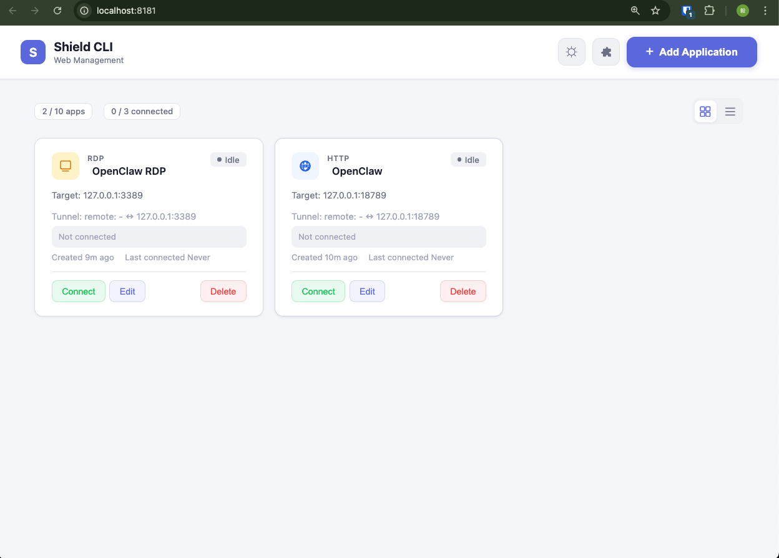The height and width of the screenshot is (558, 779).
Task: Click the browser forward arrow
Action: [35, 11]
